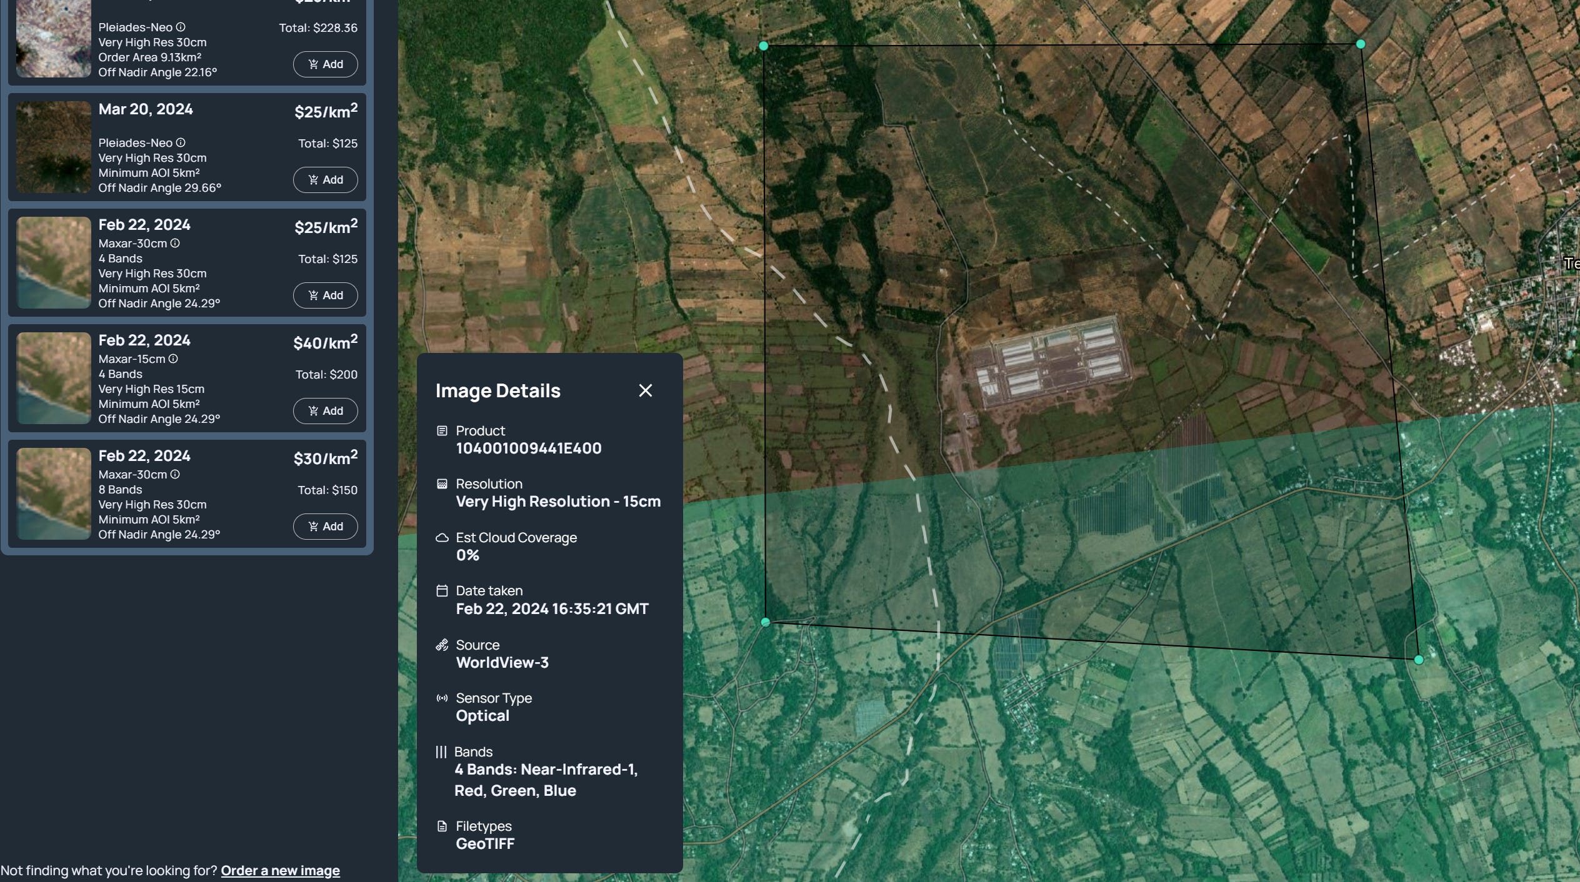Click info icon beside Mar 20 Pleiades-Neo
1580x882 pixels.
tap(181, 142)
